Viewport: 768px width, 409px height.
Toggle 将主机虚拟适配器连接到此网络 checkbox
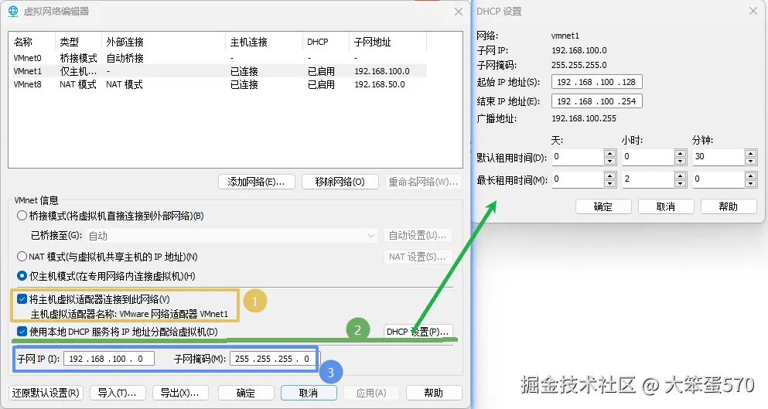(22, 298)
